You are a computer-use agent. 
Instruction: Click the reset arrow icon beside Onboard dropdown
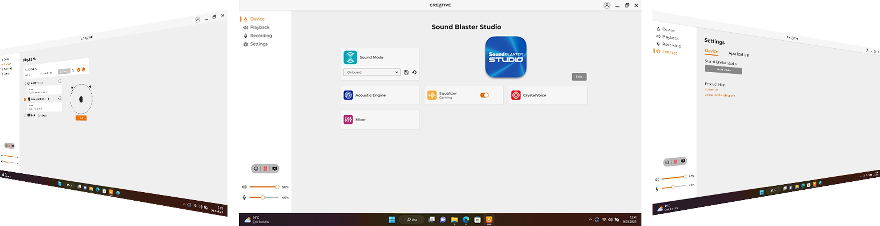[x=414, y=72]
